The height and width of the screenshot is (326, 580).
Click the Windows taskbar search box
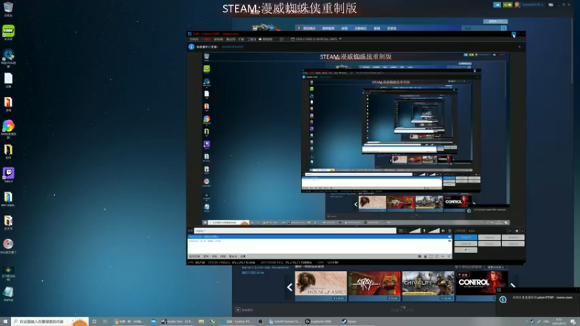(x=49, y=322)
